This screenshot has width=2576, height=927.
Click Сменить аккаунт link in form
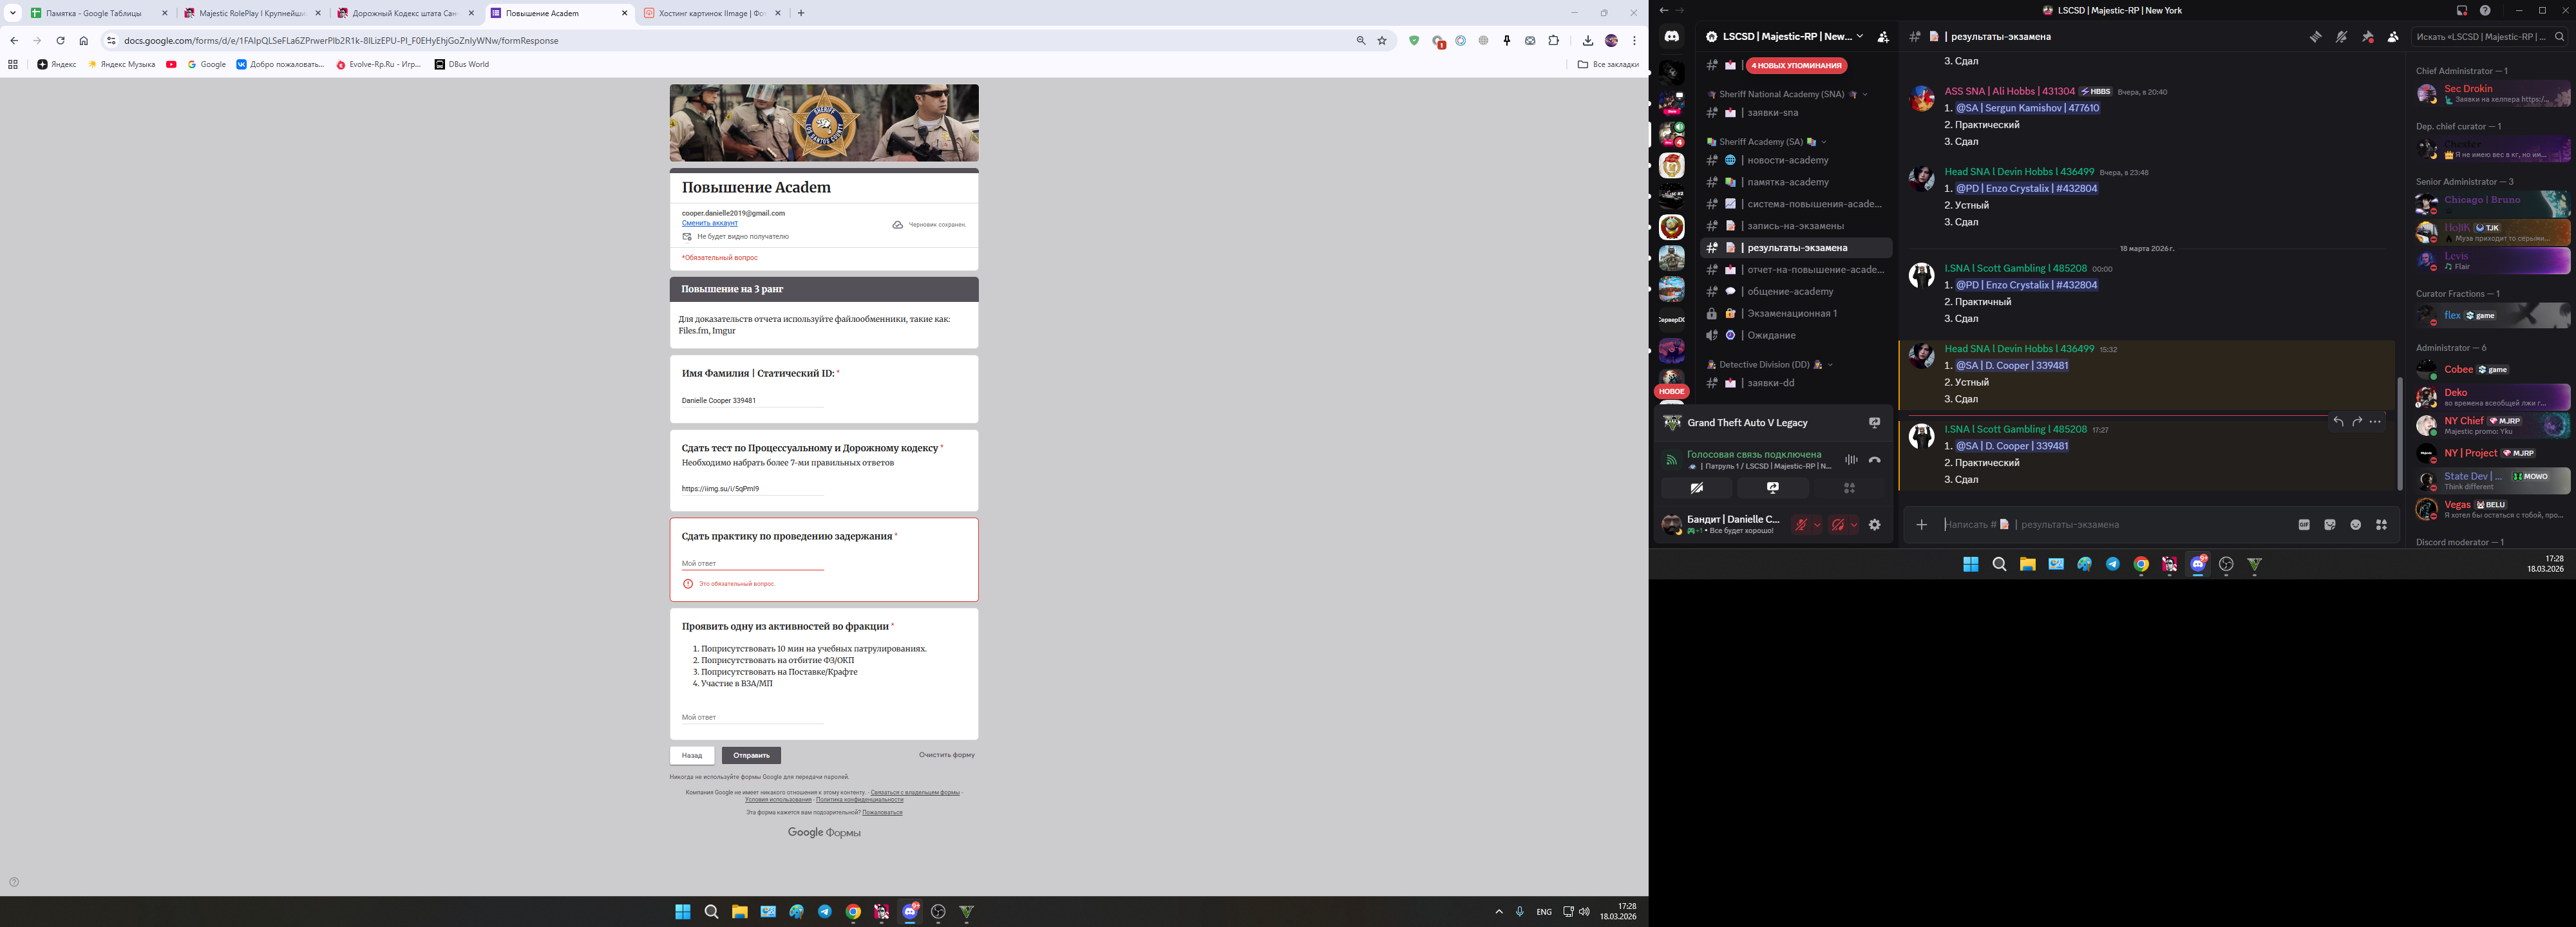[x=709, y=223]
